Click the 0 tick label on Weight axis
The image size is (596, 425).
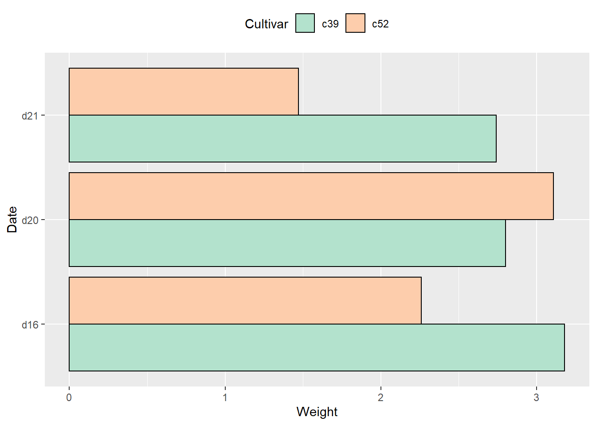[x=69, y=398]
